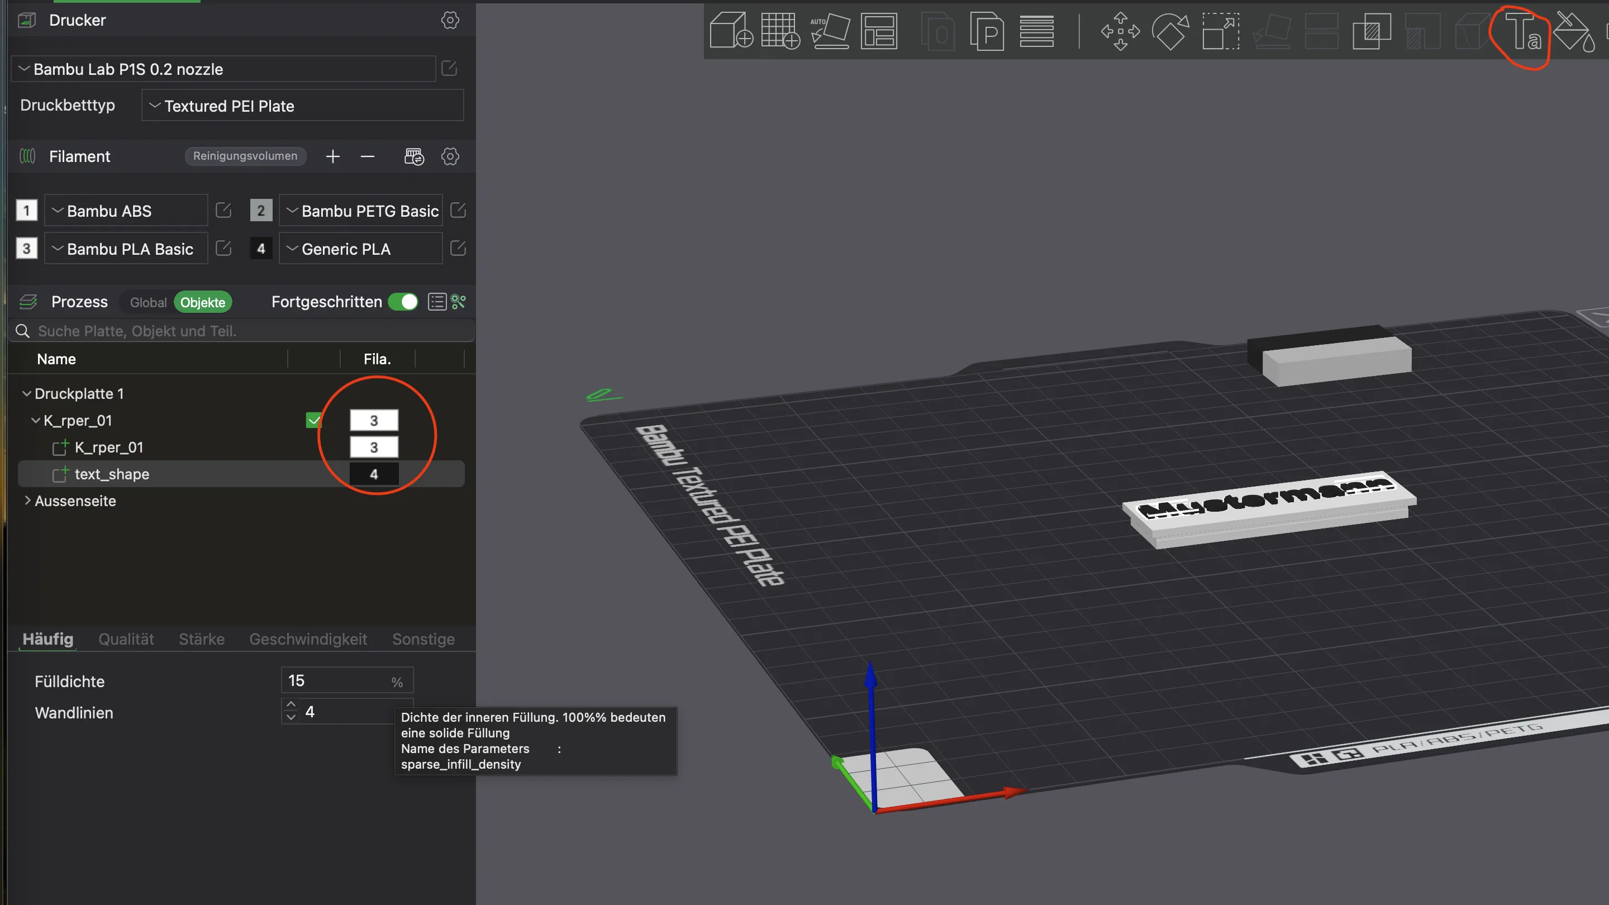Collapse the Druckplatte 1 tree node
This screenshot has height=905, width=1609.
click(x=26, y=393)
